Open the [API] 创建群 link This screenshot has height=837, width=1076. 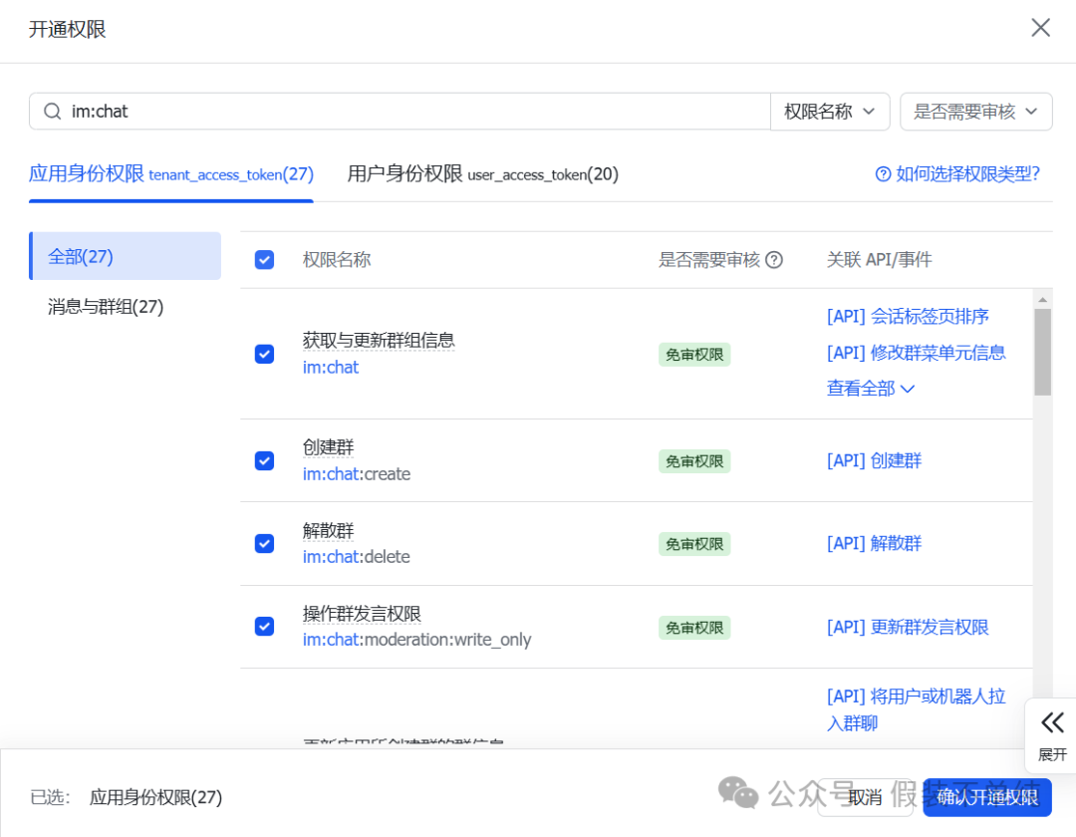pos(874,460)
